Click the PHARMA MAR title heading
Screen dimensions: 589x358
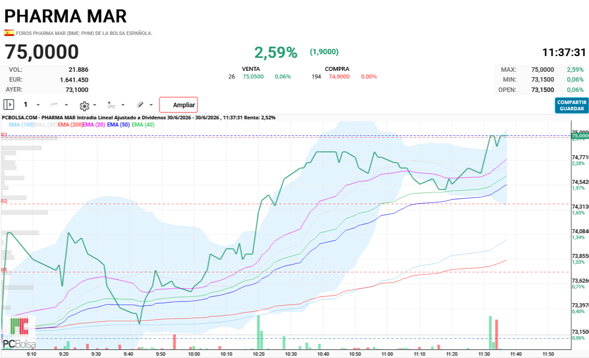click(65, 16)
